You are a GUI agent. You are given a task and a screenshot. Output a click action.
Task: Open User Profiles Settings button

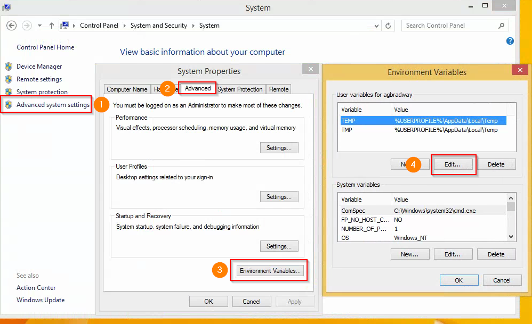click(279, 197)
